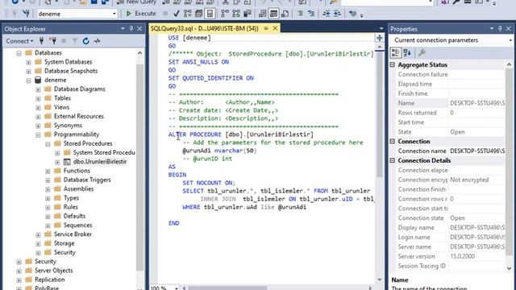516x290 pixels.
Task: Collapse the Stored Procedures folder
Action: pos(48,143)
